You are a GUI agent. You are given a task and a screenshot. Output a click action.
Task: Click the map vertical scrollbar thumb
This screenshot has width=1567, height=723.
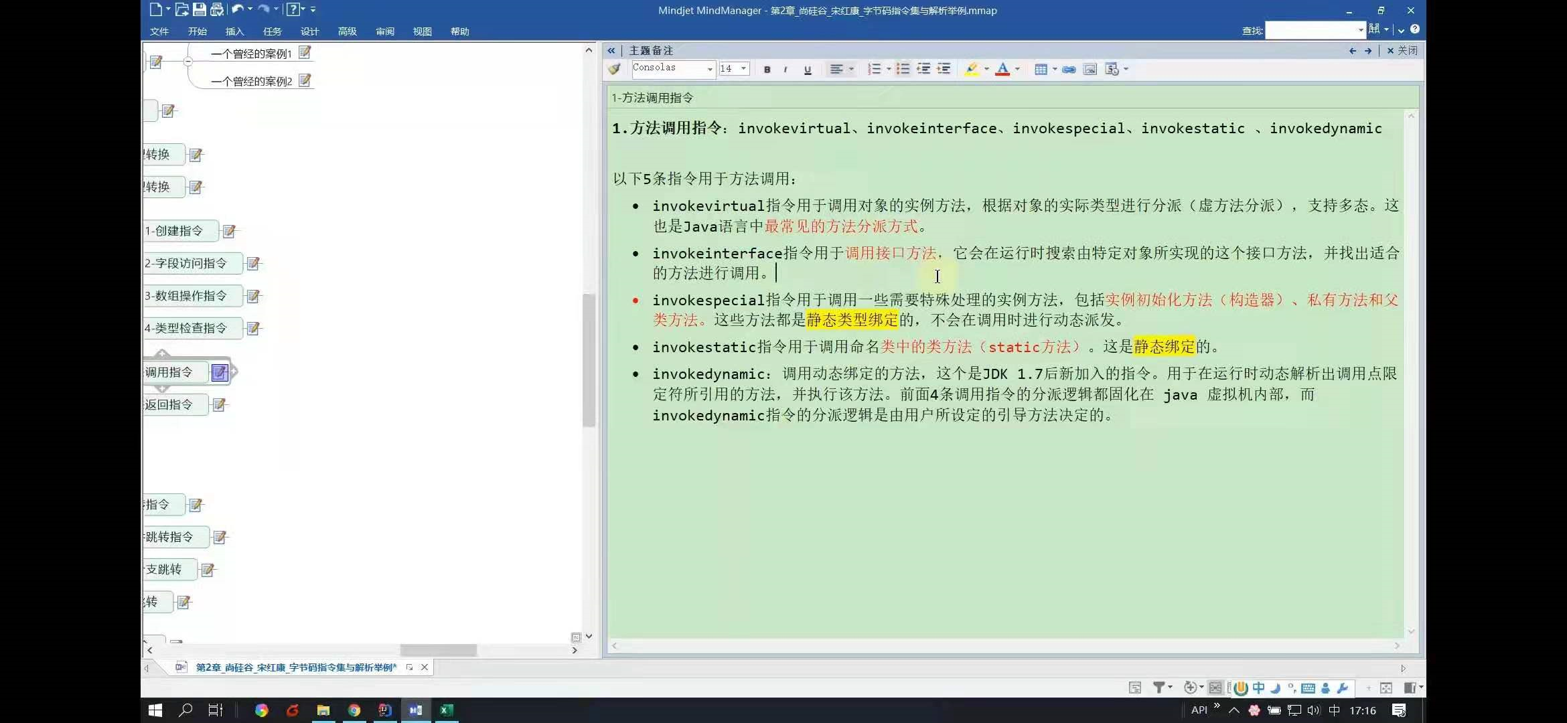click(589, 359)
